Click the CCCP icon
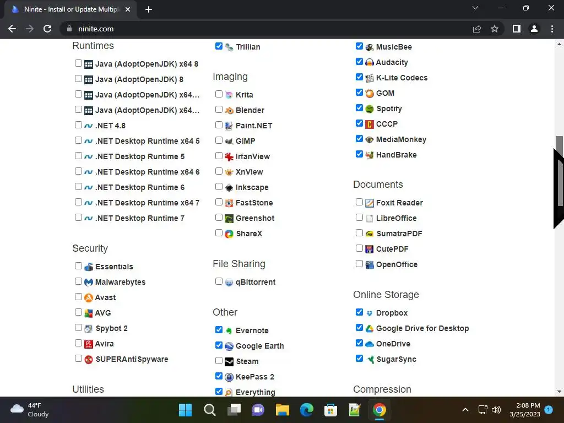The width and height of the screenshot is (564, 423). click(370, 124)
